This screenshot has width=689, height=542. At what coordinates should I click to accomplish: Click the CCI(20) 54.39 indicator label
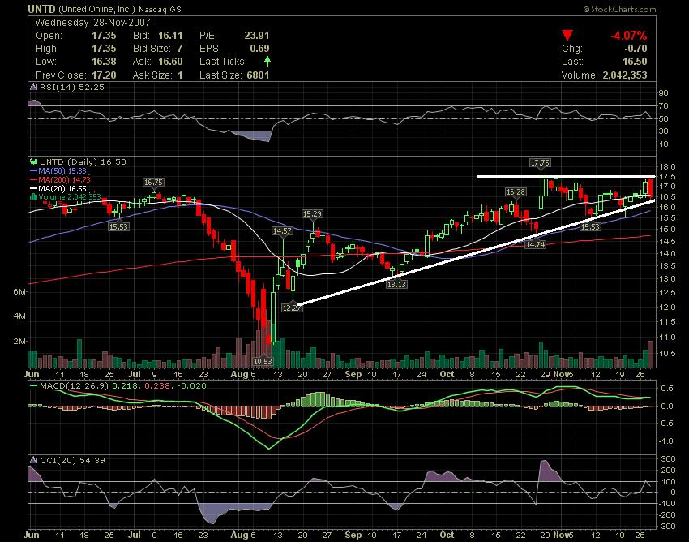[72, 460]
